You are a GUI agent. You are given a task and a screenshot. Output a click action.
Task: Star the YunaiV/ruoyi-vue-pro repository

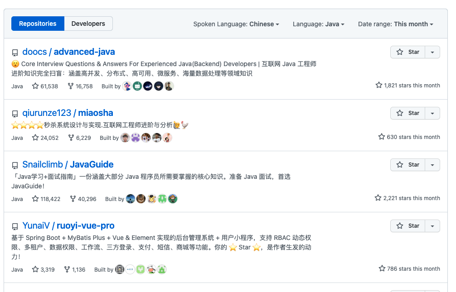[407, 225]
